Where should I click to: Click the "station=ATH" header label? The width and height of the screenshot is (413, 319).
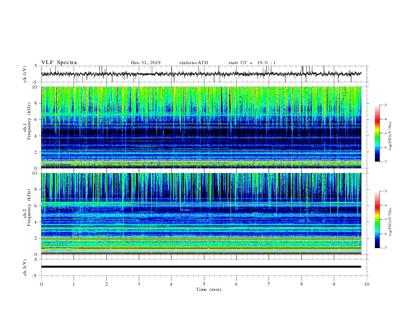193,63
